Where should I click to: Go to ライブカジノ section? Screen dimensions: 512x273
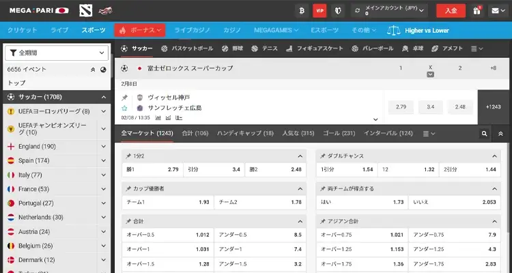pos(192,30)
